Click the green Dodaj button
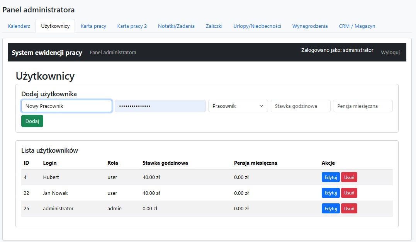The width and height of the screenshot is (416, 242). tap(32, 121)
